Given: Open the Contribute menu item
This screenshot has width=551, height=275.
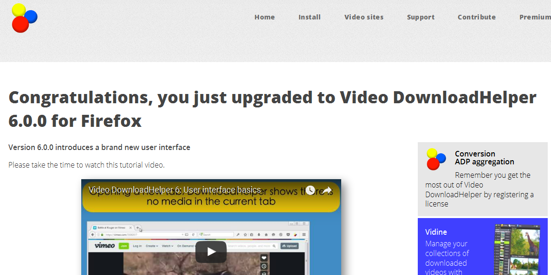Looking at the screenshot, I should (477, 17).
